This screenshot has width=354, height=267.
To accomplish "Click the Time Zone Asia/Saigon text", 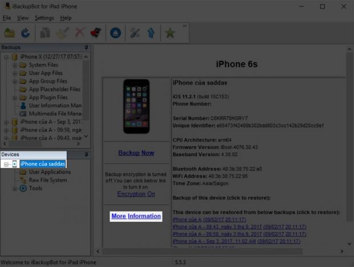I will [x=200, y=183].
